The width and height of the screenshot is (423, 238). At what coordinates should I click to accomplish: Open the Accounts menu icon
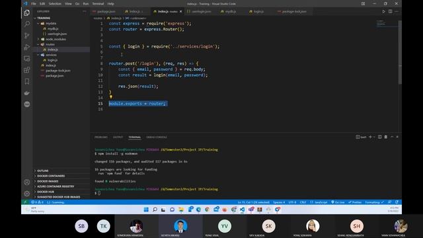point(26,182)
